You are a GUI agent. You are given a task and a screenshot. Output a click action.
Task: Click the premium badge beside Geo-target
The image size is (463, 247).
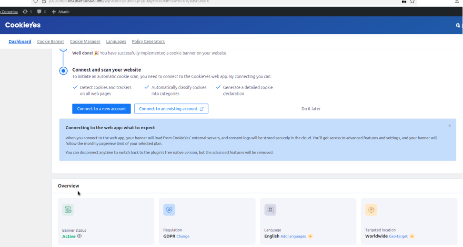click(412, 237)
